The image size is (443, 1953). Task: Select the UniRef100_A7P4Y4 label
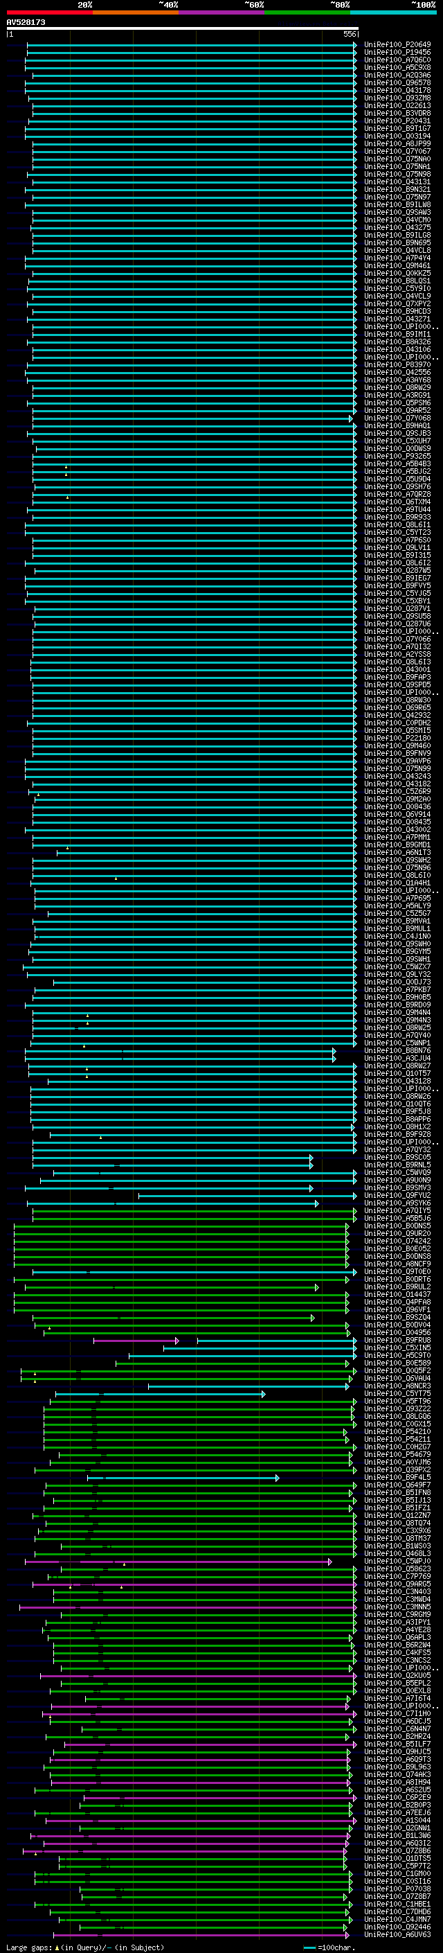pos(397,258)
